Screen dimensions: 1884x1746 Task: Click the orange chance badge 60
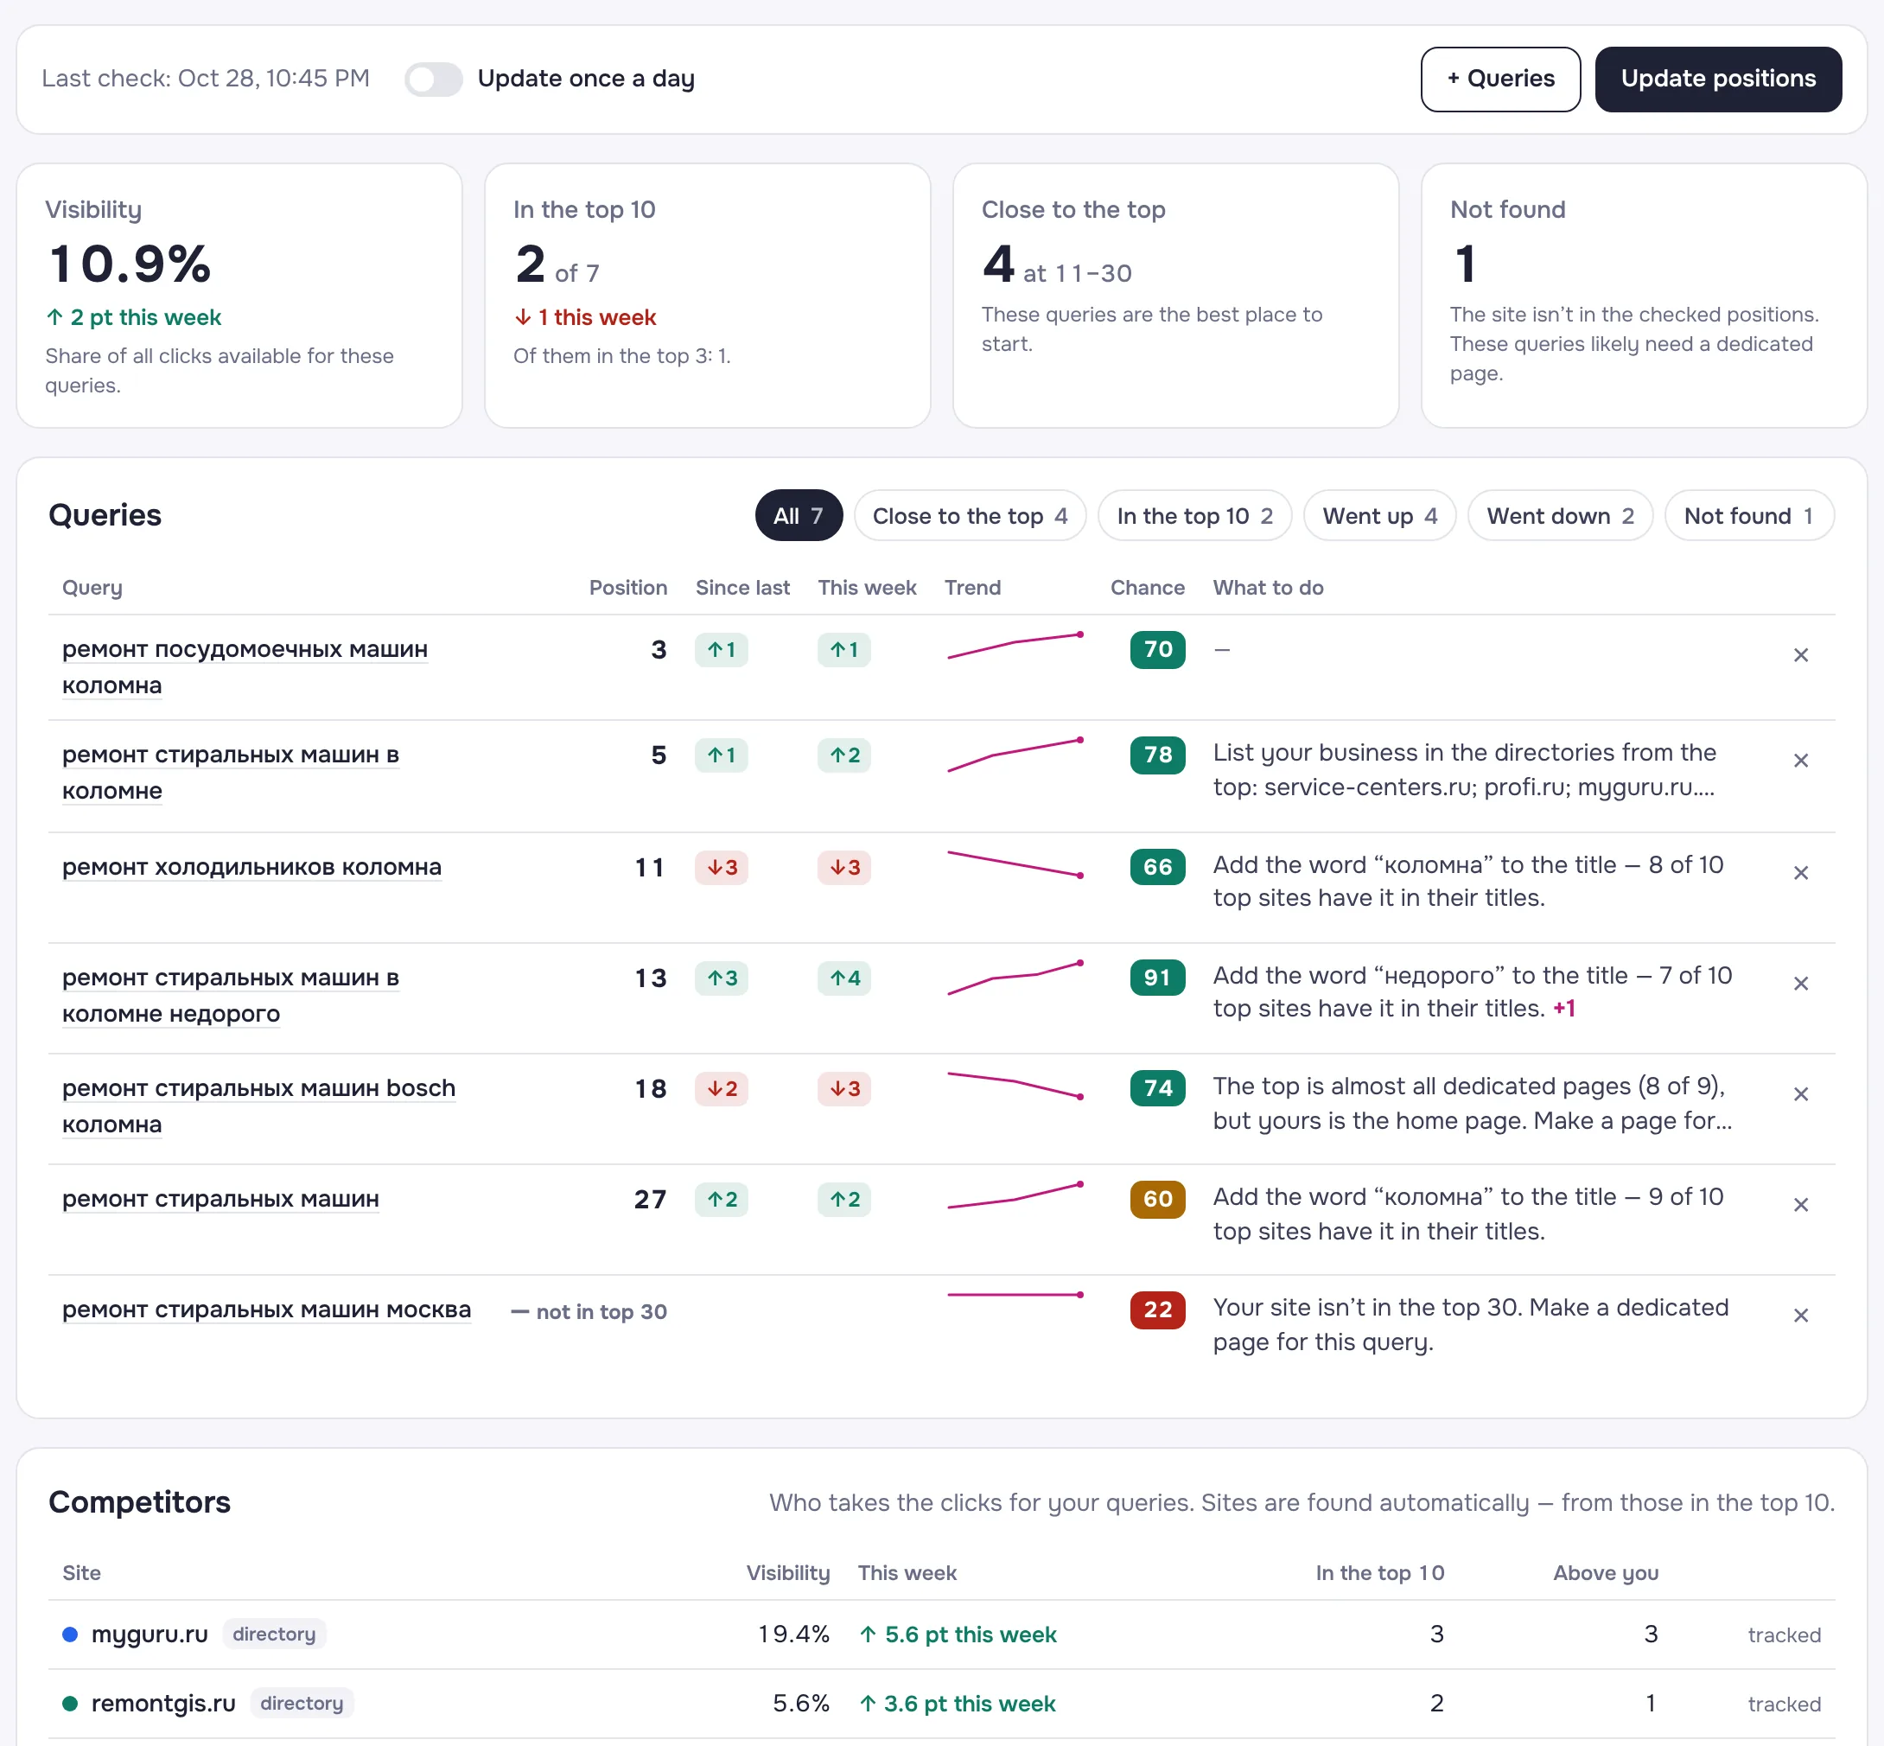[1157, 1199]
